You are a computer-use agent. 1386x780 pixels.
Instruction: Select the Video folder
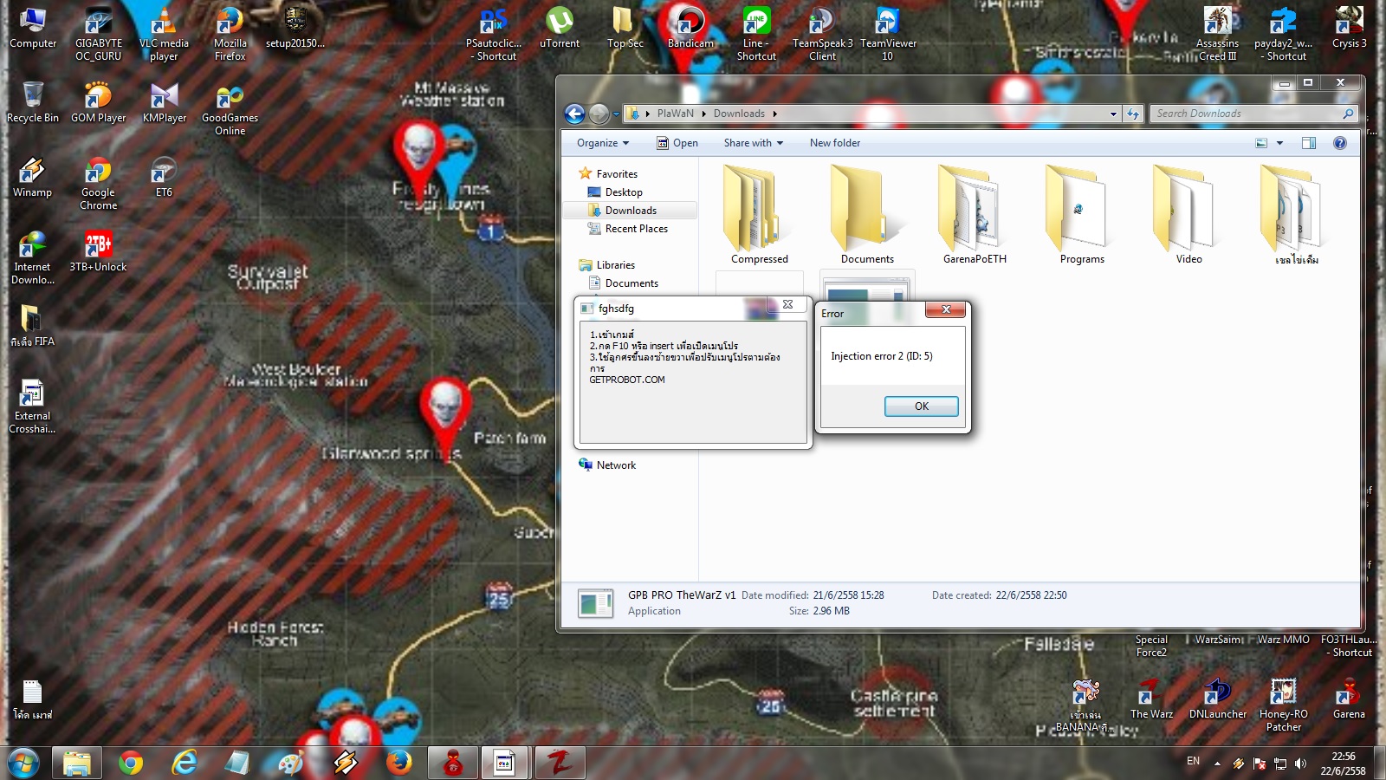1188,215
